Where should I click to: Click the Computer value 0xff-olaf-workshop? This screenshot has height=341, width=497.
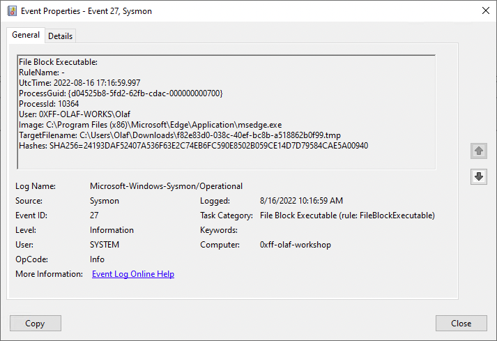pyautogui.click(x=296, y=245)
